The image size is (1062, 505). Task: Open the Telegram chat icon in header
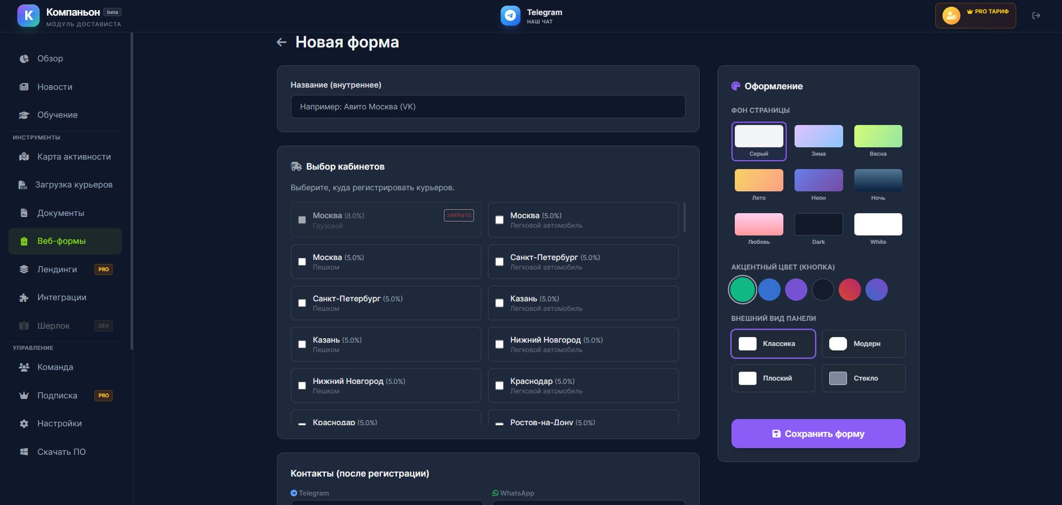(x=510, y=16)
